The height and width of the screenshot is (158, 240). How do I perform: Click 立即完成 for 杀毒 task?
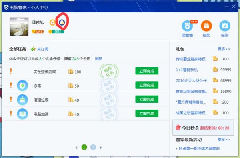coord(147,85)
